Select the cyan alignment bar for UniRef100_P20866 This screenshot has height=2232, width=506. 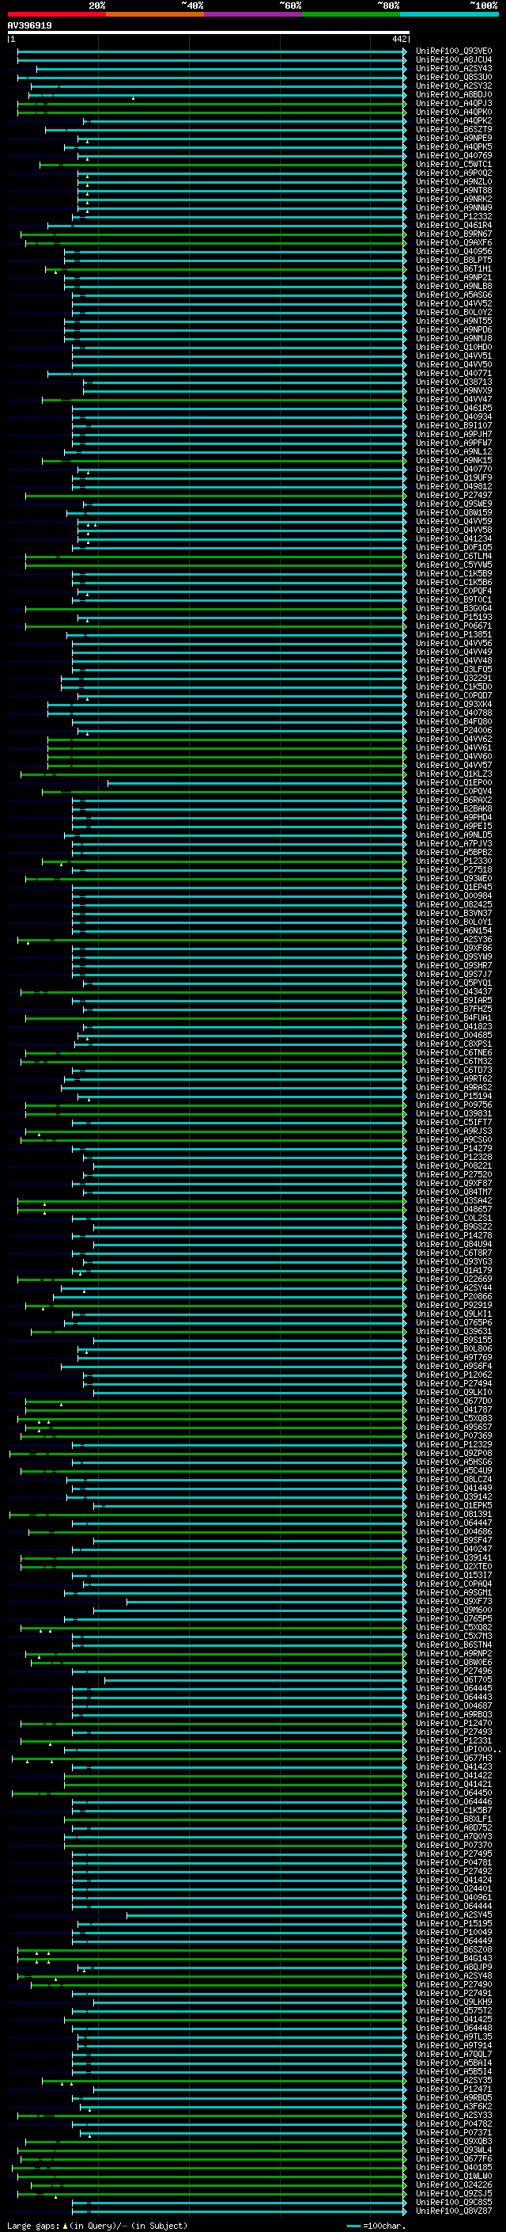[233, 1297]
